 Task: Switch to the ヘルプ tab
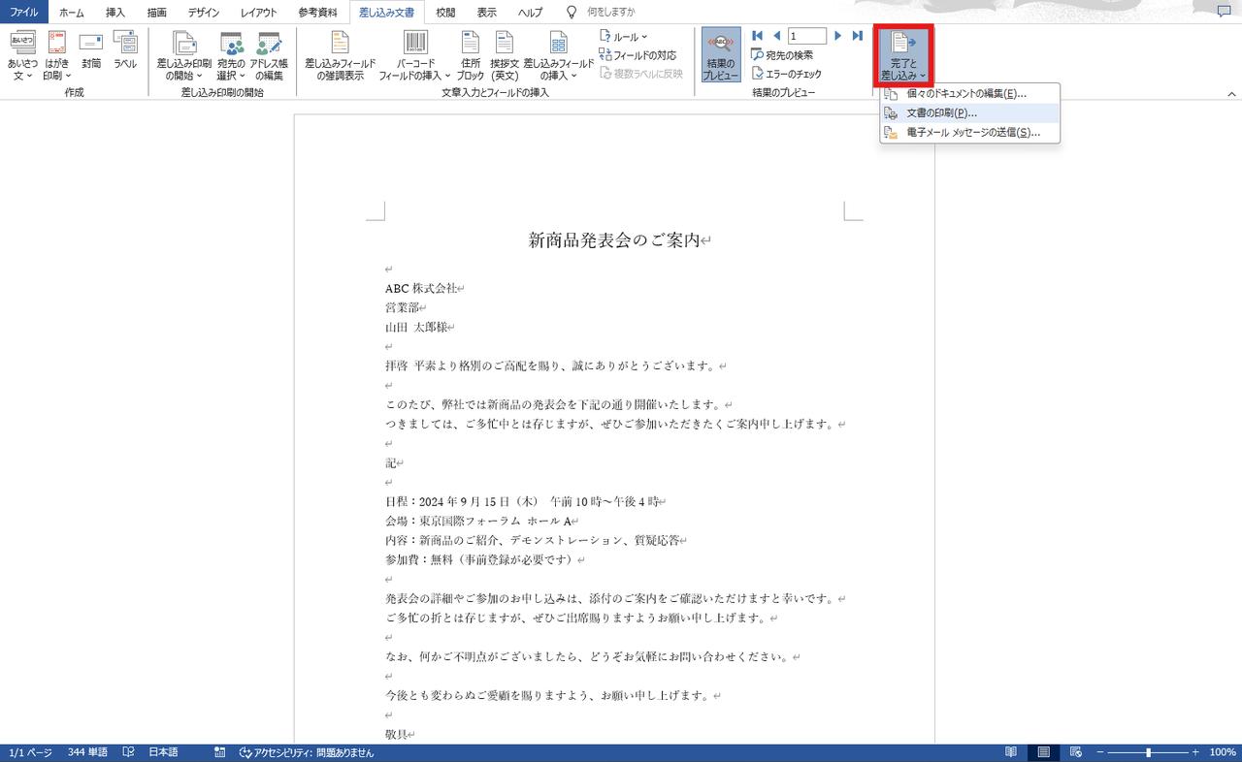point(530,13)
